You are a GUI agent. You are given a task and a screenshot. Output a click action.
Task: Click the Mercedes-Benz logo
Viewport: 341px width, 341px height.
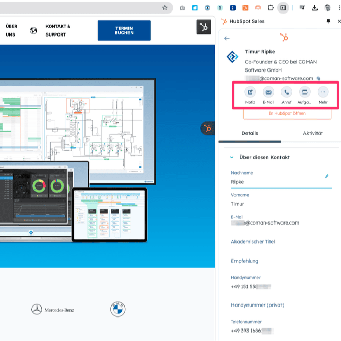tap(53, 309)
